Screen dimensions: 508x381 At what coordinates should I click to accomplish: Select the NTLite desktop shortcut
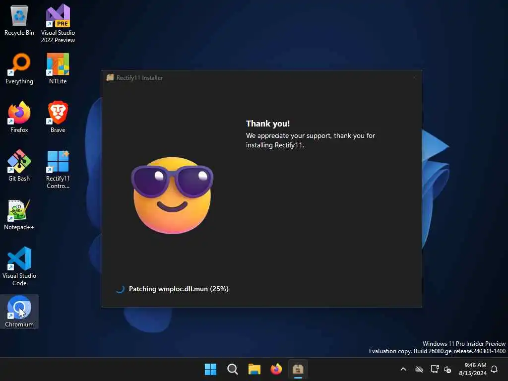pos(58,69)
